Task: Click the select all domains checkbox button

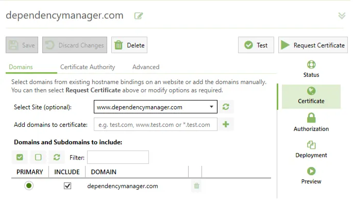Action: point(19,157)
